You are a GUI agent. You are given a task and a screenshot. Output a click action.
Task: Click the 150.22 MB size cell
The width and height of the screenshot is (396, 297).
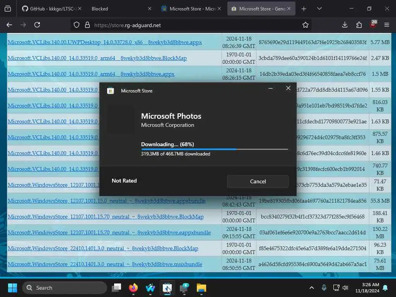[x=380, y=232]
